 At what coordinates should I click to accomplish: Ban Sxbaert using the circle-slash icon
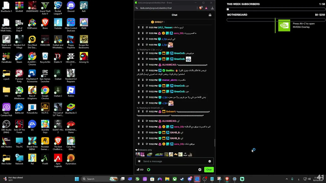[147, 112]
